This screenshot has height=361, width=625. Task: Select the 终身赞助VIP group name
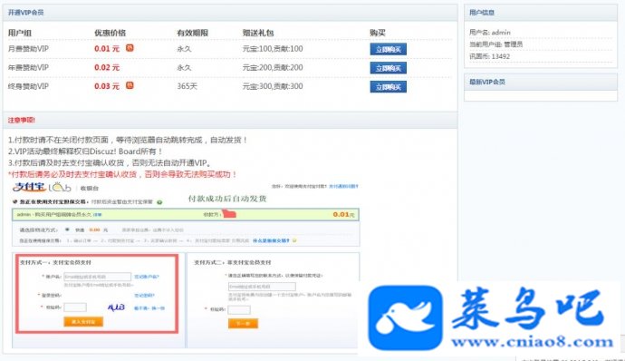pyautogui.click(x=28, y=86)
